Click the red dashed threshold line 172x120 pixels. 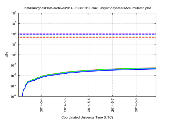(x=87, y=37)
